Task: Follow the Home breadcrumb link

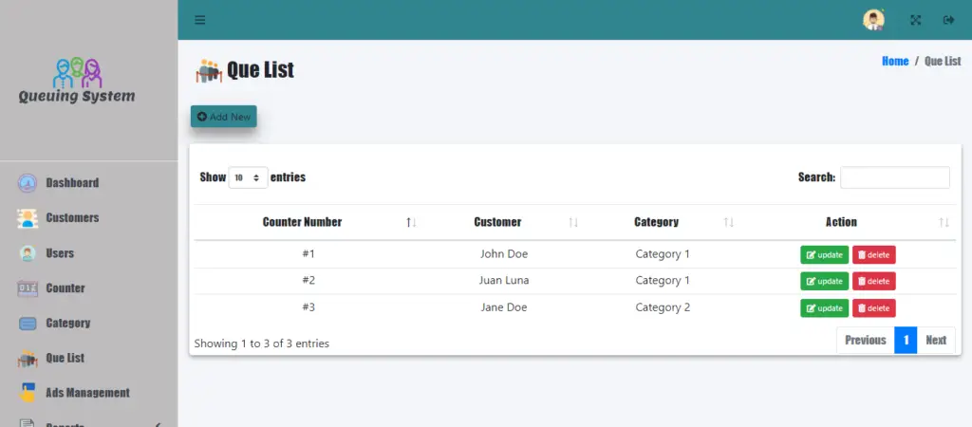Action: [895, 61]
